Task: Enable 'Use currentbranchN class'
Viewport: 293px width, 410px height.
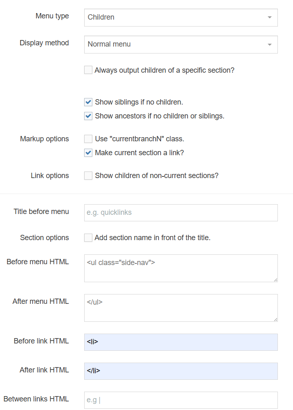Action: pos(88,138)
